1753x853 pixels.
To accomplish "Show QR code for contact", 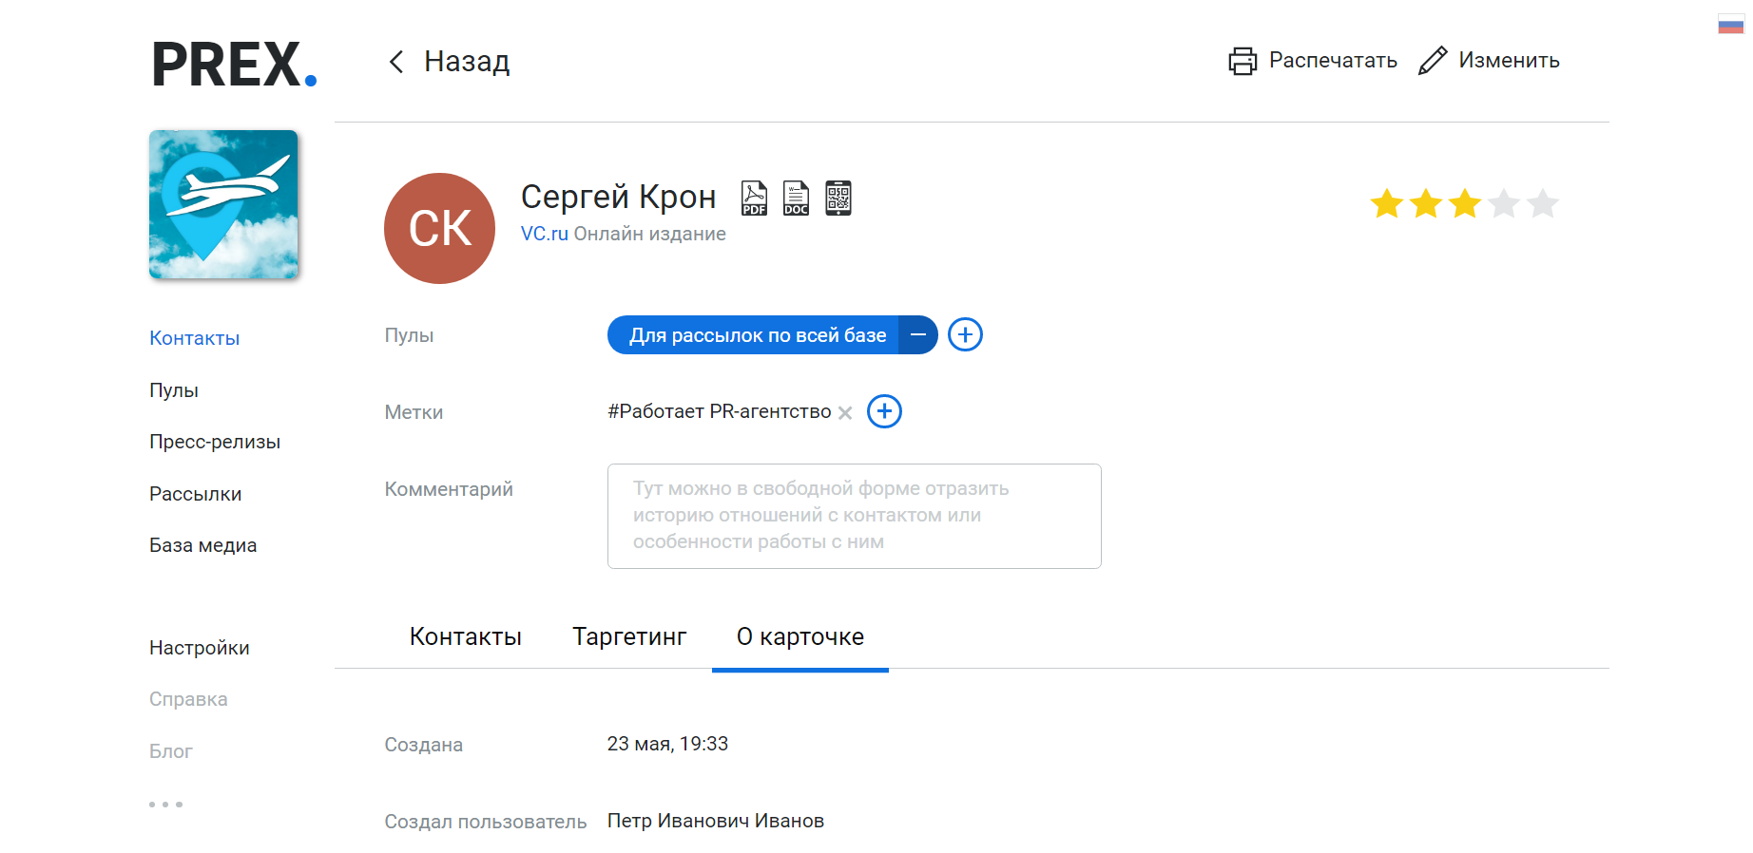I will click(838, 199).
